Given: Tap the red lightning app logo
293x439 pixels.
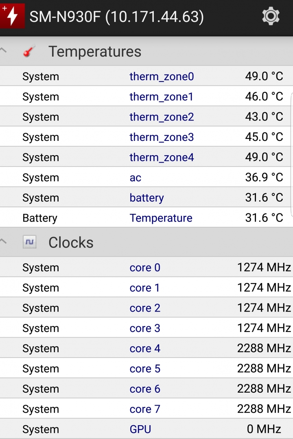Looking at the screenshot, I should (x=12, y=16).
